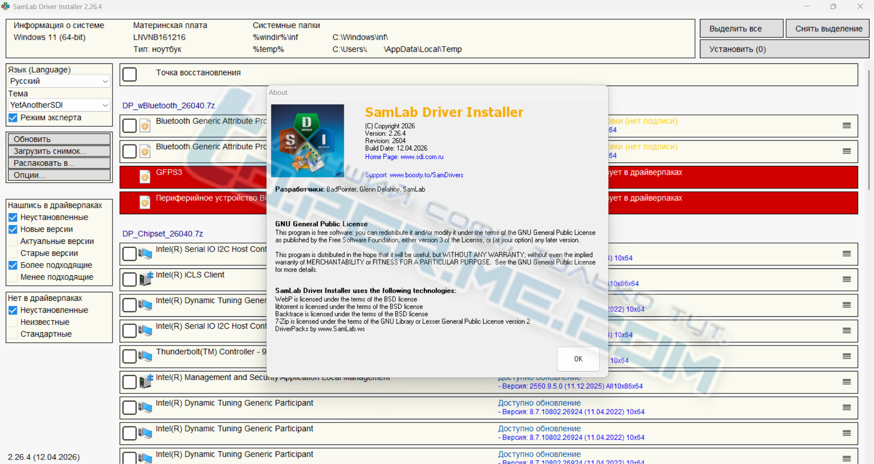Select the Intel(R) Management and Security checkbox
874x464 pixels.
[130, 382]
